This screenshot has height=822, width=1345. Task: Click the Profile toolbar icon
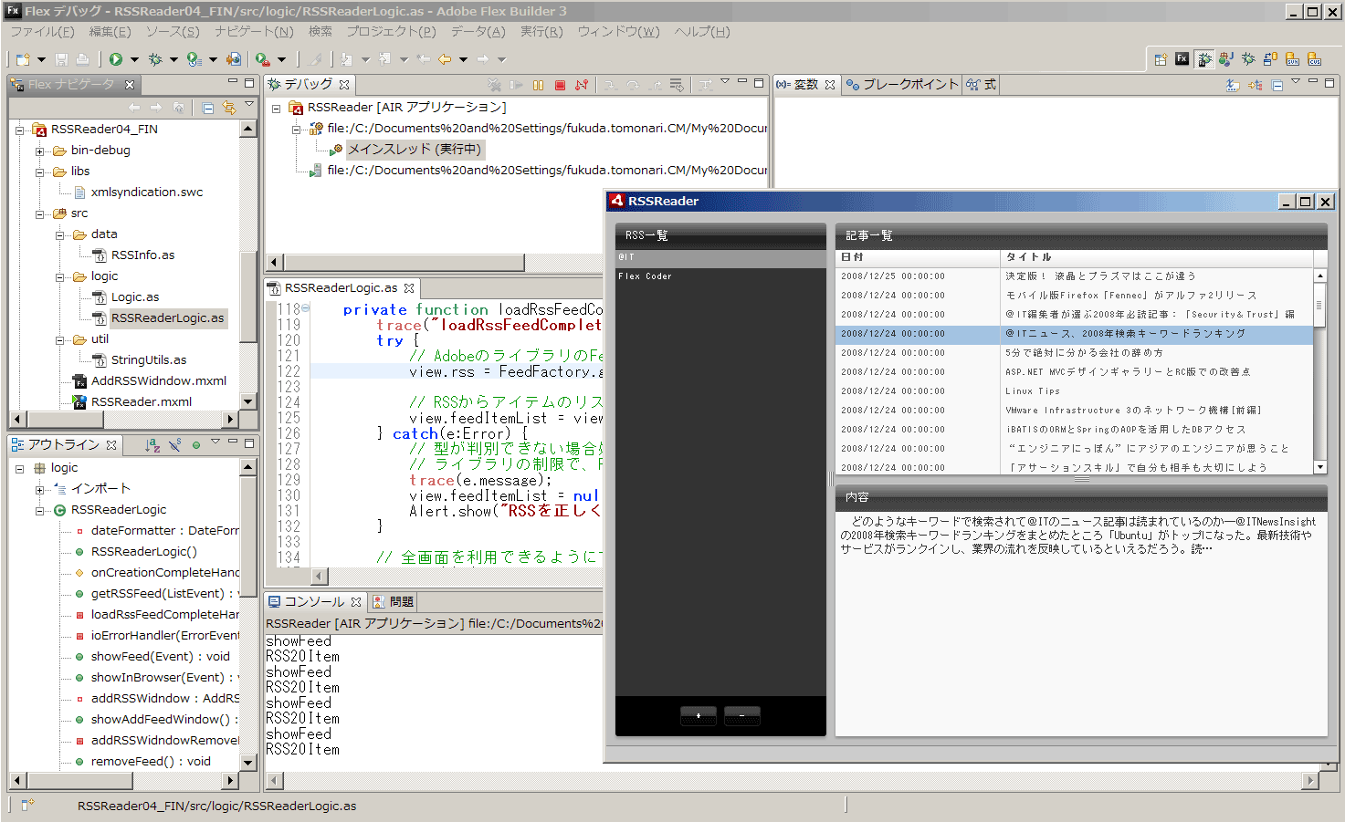pos(194,59)
